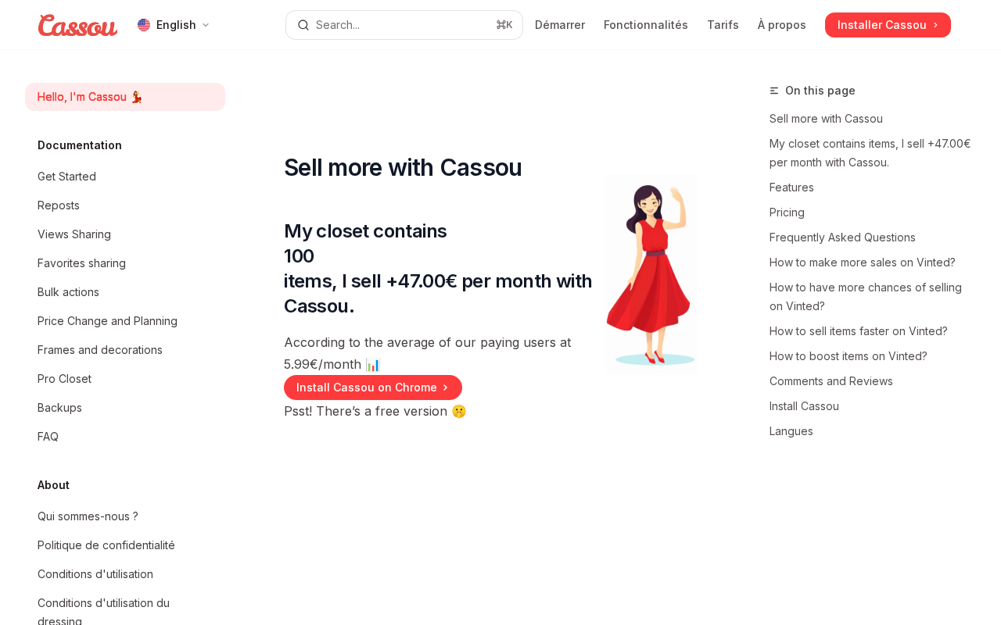
Task: Click the ⌘K shortcut badge
Action: pos(504,25)
